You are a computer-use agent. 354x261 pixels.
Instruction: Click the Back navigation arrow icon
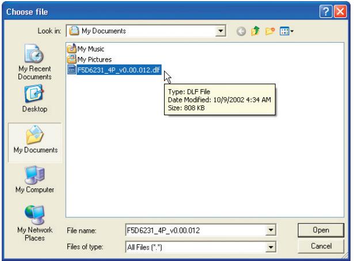pyautogui.click(x=241, y=31)
